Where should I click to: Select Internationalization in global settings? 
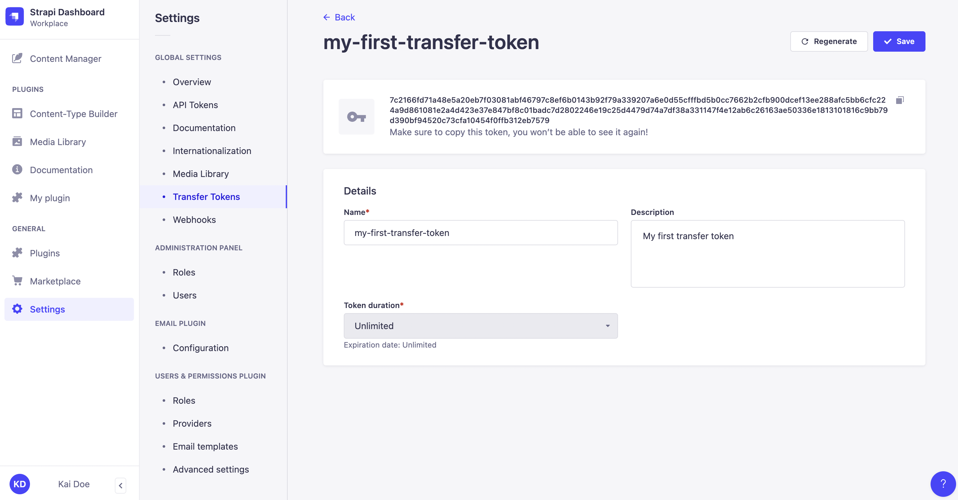[212, 150]
